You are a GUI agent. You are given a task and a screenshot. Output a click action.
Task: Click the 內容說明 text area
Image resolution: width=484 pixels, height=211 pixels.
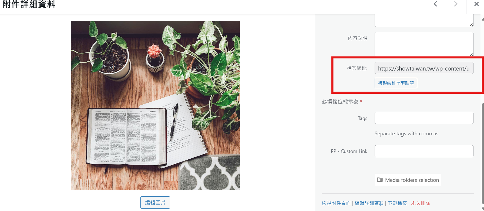(424, 44)
